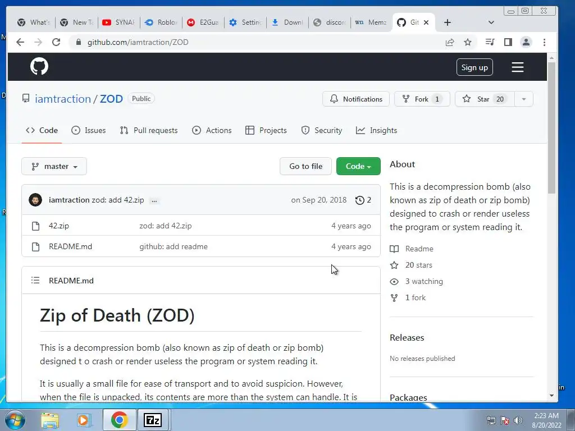The height and width of the screenshot is (431, 575).
Task: Click the volume speaker tray icon
Action: click(518, 420)
